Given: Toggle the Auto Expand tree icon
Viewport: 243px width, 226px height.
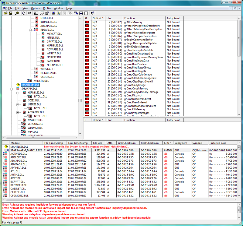Looking at the screenshot, I should 23,13.
